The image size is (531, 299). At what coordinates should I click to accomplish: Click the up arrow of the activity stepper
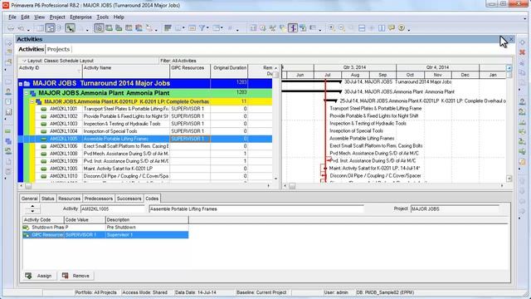(x=32, y=206)
